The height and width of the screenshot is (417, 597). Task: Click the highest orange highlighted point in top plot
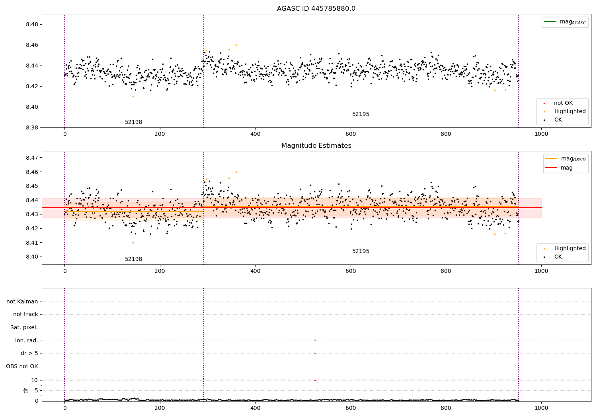click(236, 45)
